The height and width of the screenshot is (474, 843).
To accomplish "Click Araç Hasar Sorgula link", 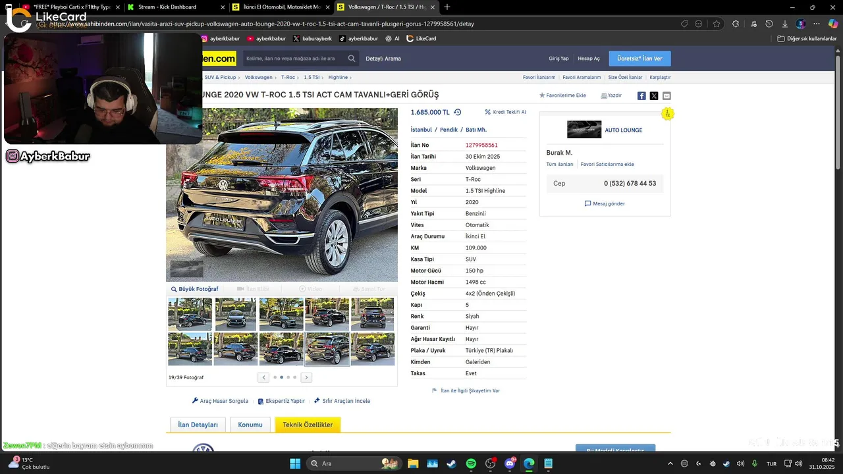I will click(220, 401).
